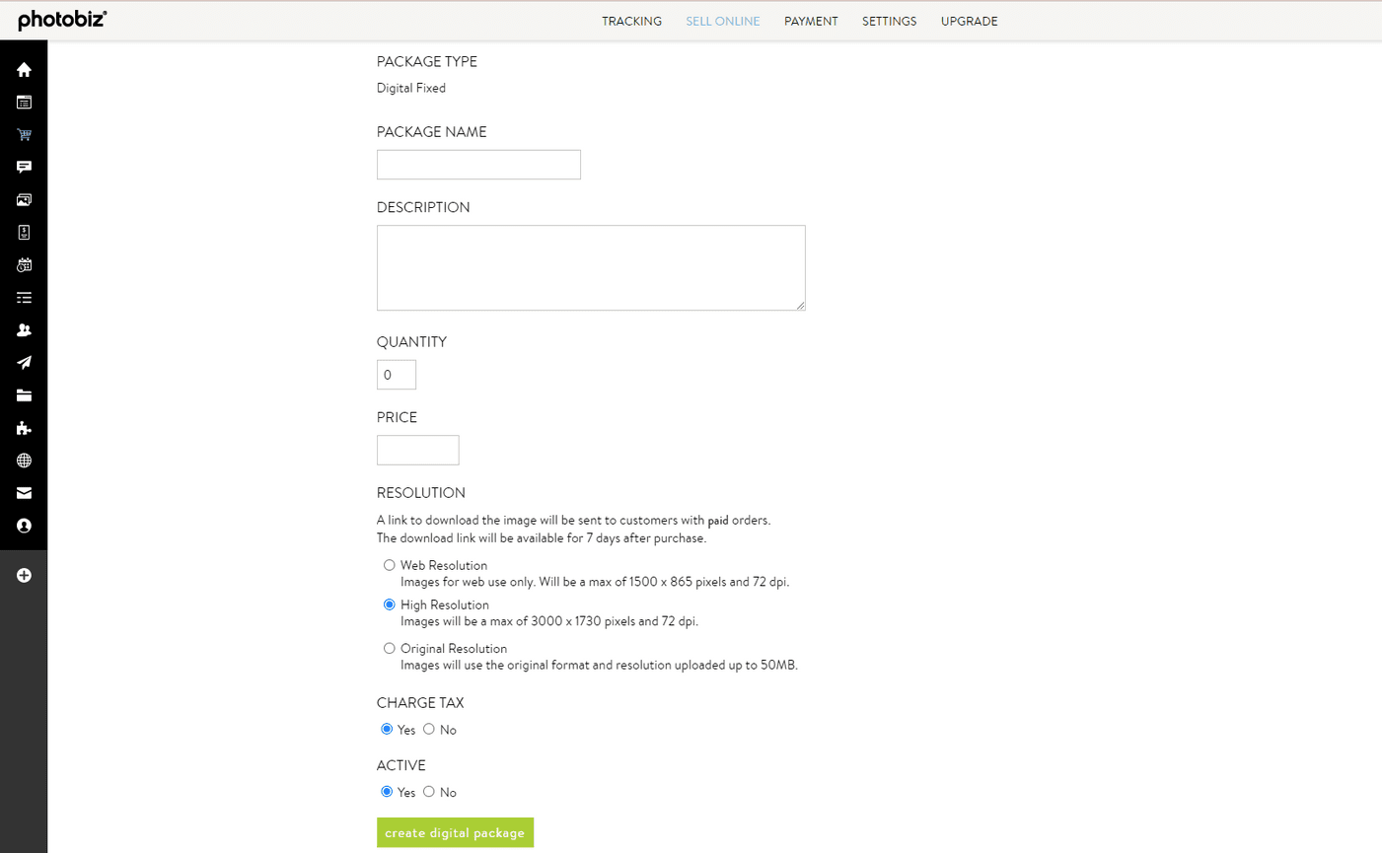
Task: Open the chat messages icon in sidebar
Action: [24, 166]
